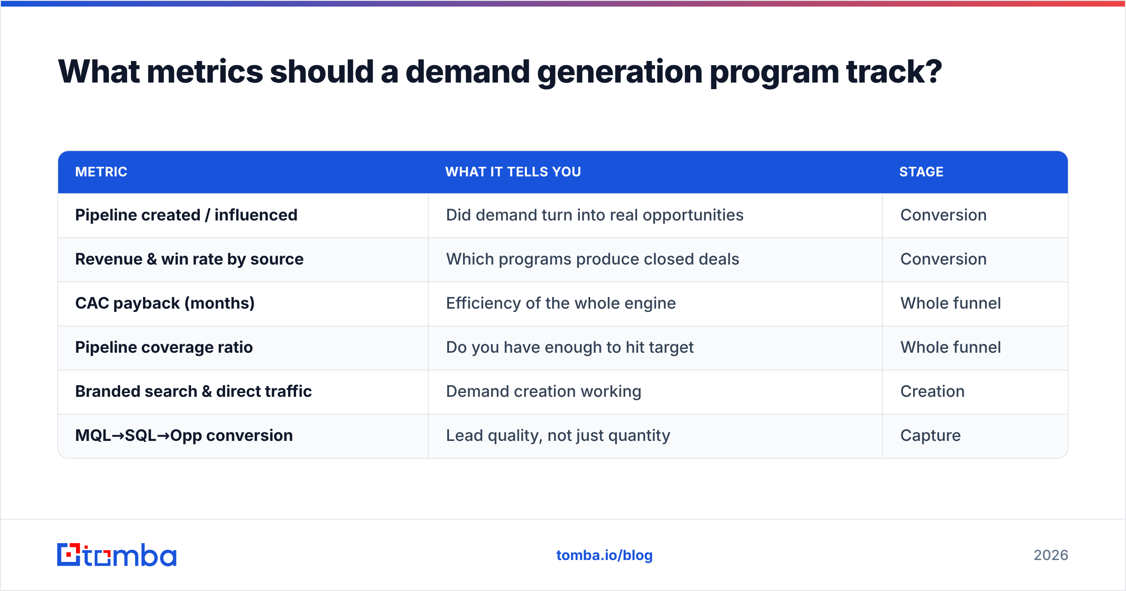Select 'Revenue & win rate by source'
The height and width of the screenshot is (591, 1126).
pos(190,259)
